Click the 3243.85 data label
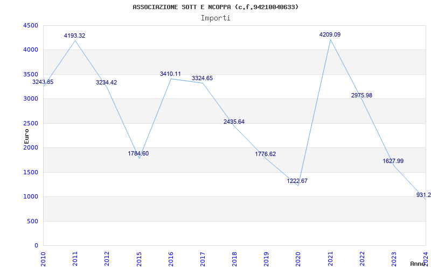The image size is (431, 269). (43, 82)
